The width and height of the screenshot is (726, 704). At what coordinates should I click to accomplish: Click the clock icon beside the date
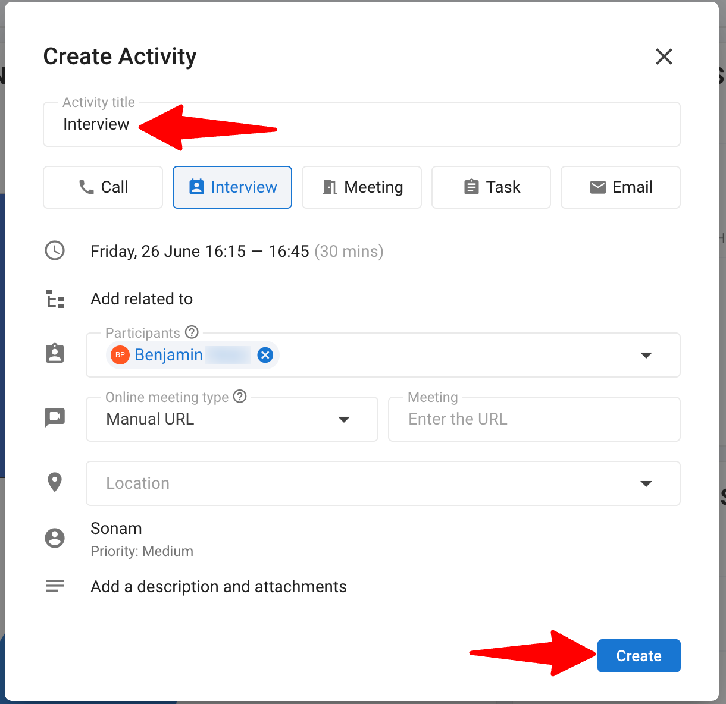55,250
